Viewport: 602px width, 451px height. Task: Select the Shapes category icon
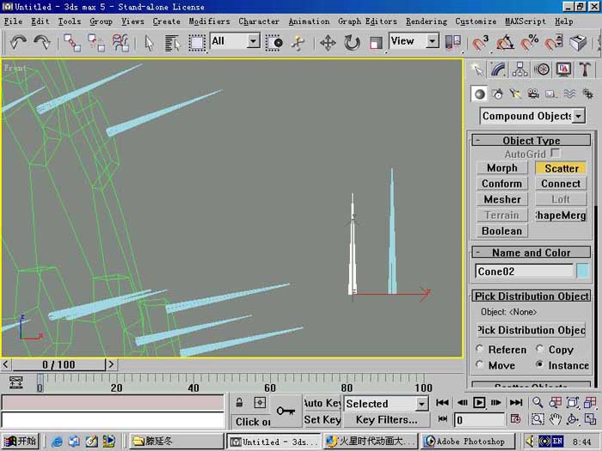[498, 94]
